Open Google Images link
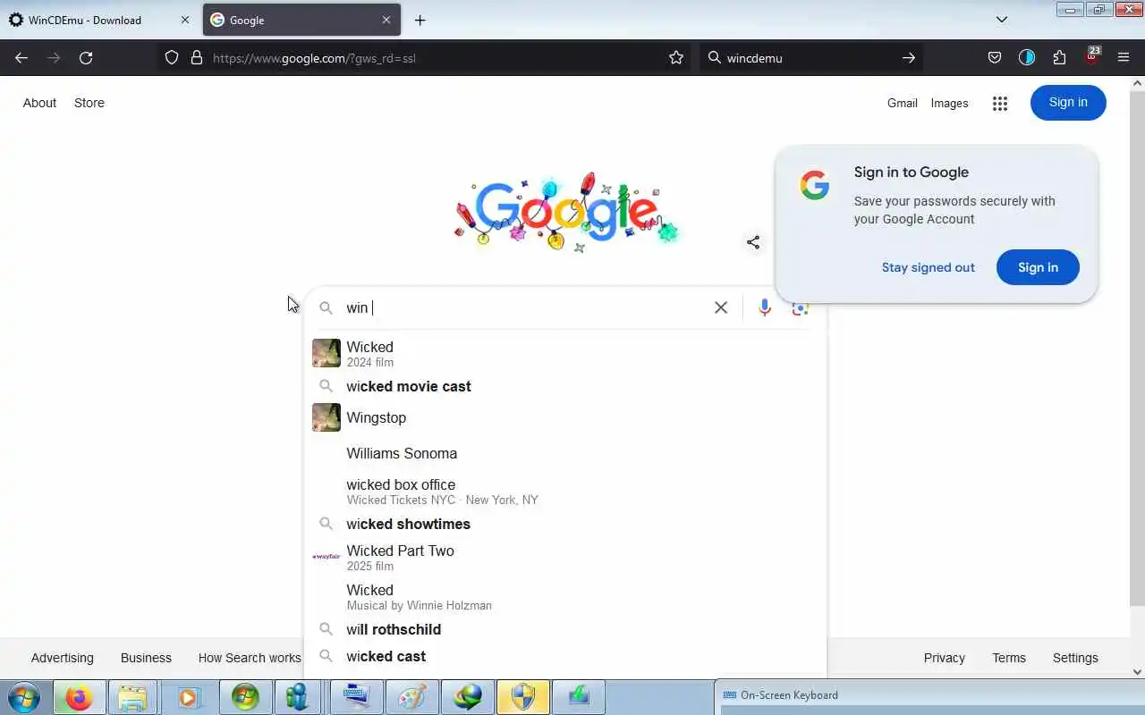This screenshot has height=715, width=1145. pos(949,103)
